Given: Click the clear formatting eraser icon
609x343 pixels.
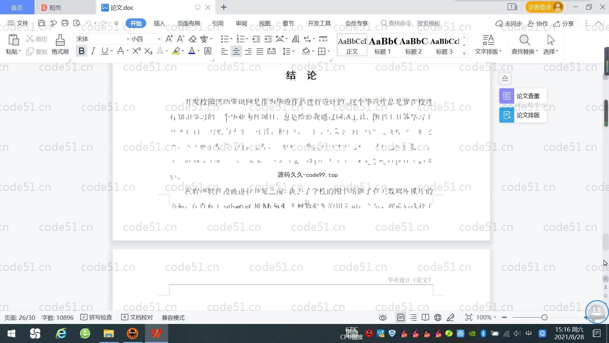Looking at the screenshot, I should (193, 39).
